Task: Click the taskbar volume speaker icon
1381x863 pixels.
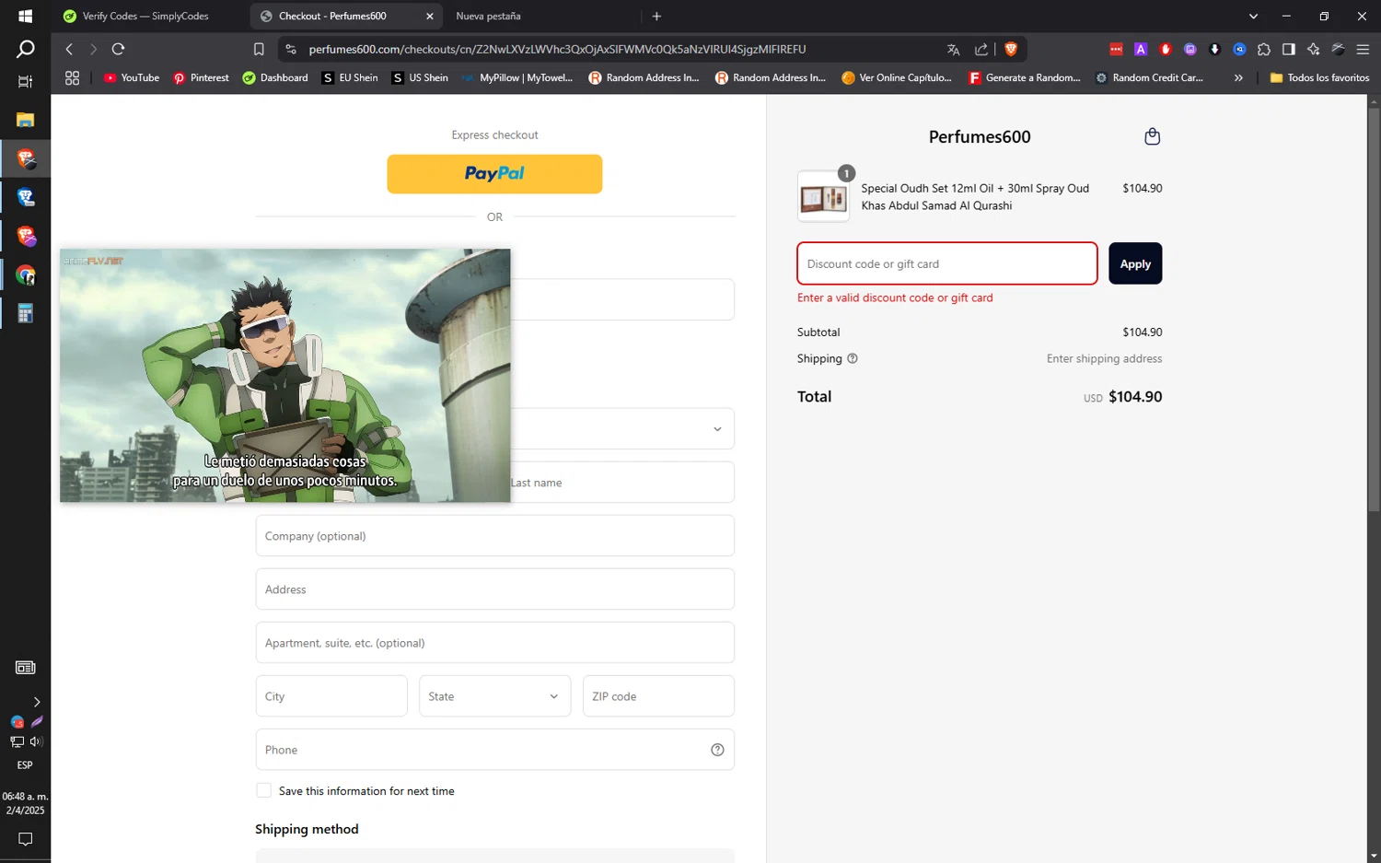Action: click(36, 741)
